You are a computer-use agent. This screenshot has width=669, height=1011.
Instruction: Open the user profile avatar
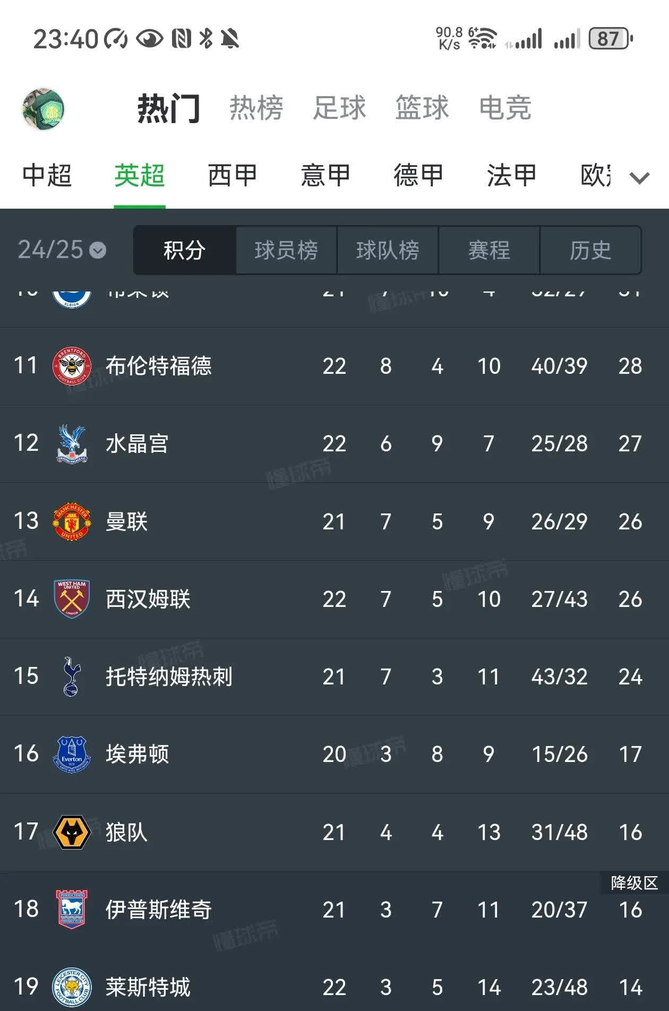point(43,109)
